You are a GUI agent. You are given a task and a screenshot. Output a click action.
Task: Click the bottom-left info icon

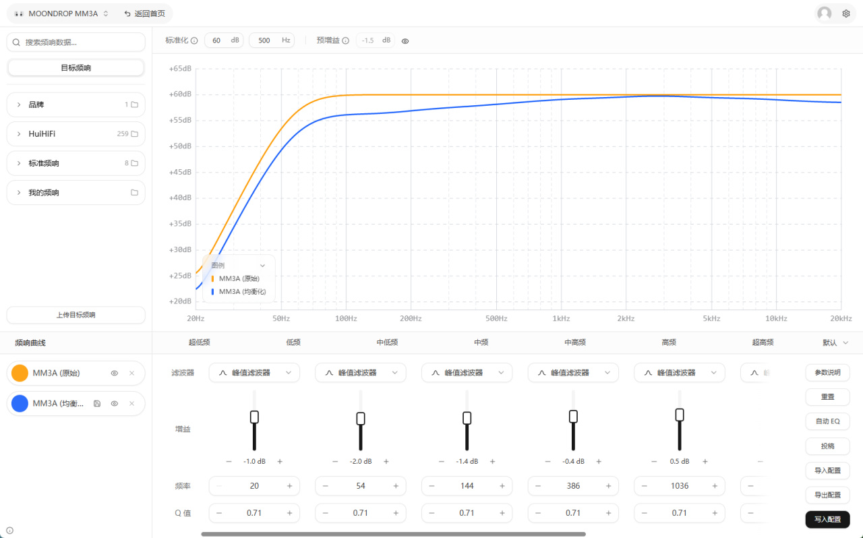(x=9, y=530)
